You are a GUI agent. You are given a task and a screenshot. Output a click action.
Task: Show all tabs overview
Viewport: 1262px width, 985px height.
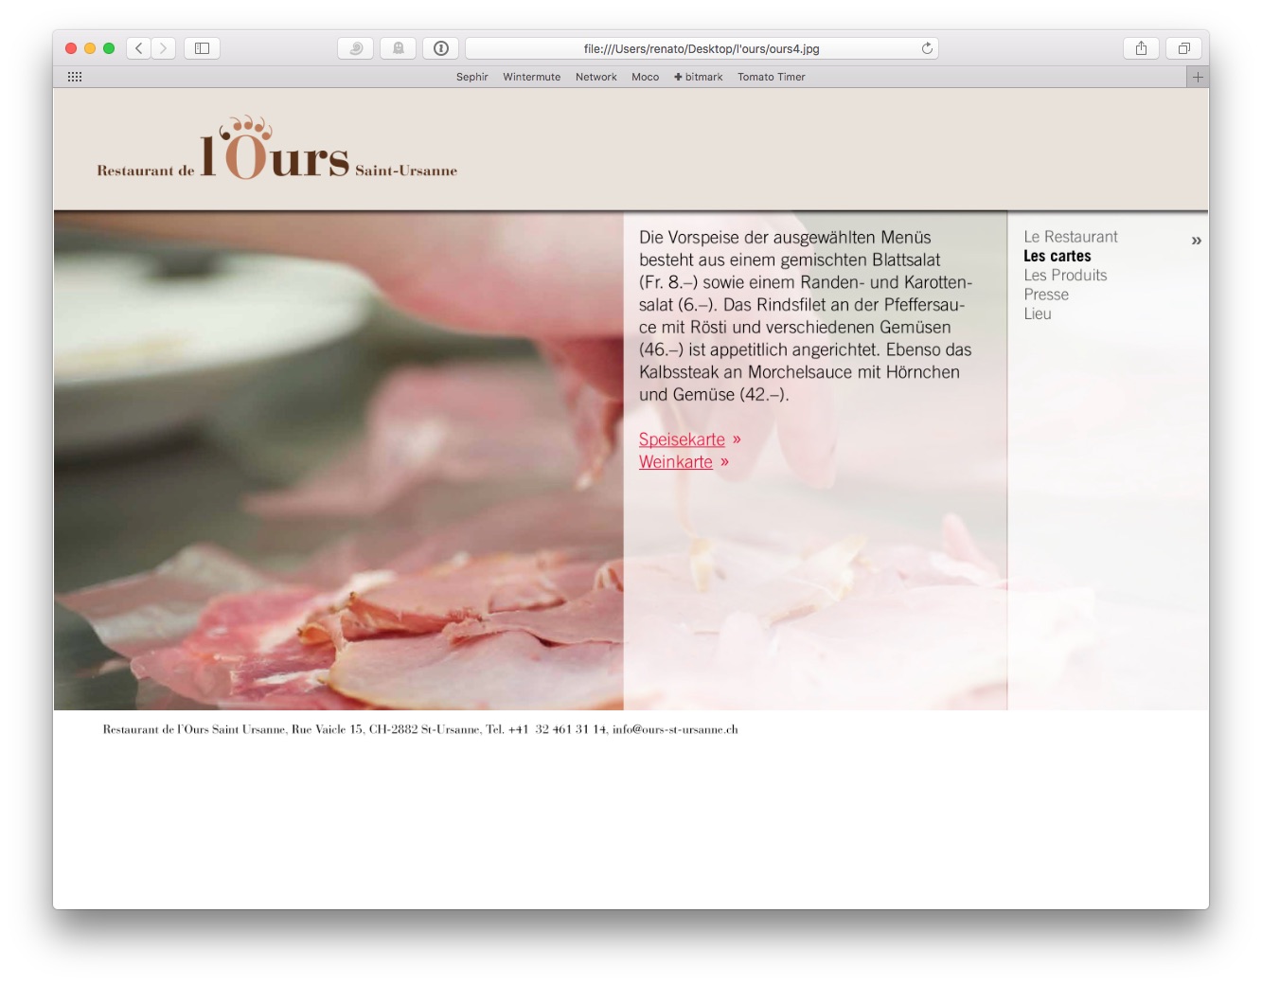coord(1183,48)
